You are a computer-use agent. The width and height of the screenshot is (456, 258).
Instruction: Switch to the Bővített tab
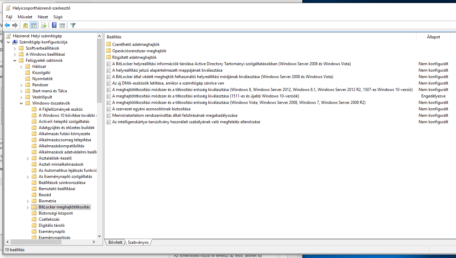click(x=115, y=242)
